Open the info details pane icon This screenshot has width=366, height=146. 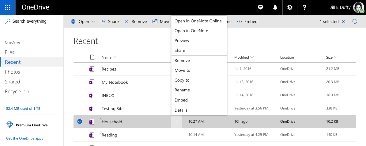(355, 21)
